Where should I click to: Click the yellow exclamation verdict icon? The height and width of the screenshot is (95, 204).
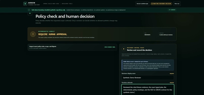(33, 34)
